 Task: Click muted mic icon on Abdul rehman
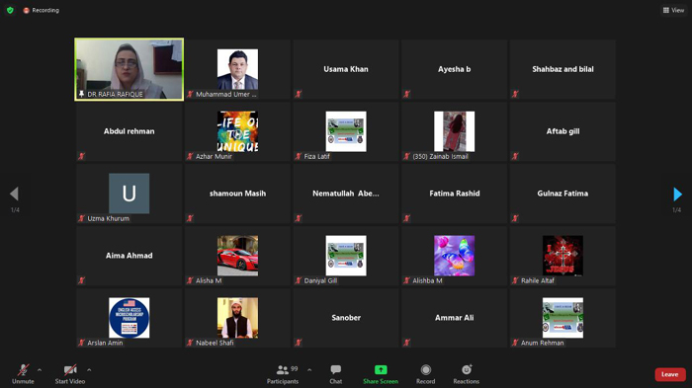tap(81, 156)
